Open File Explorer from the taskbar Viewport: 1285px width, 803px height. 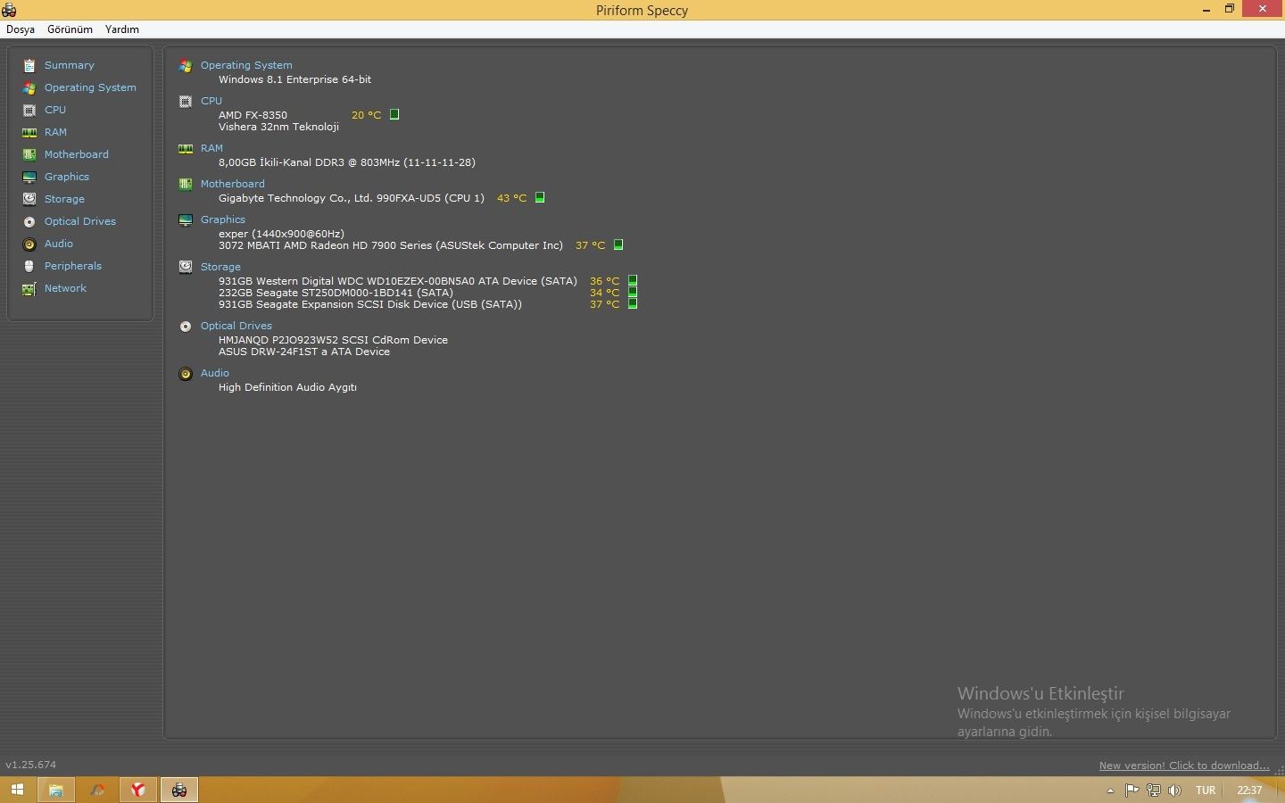(55, 790)
